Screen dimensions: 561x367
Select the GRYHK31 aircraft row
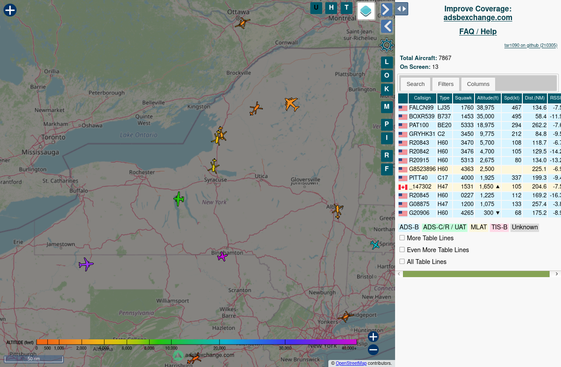479,134
